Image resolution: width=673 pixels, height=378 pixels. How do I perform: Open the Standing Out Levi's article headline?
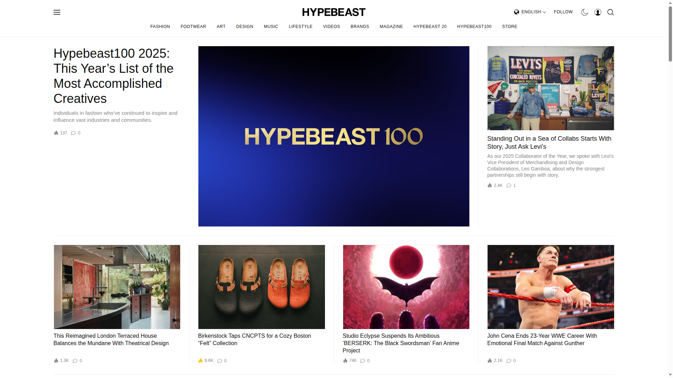click(x=549, y=142)
